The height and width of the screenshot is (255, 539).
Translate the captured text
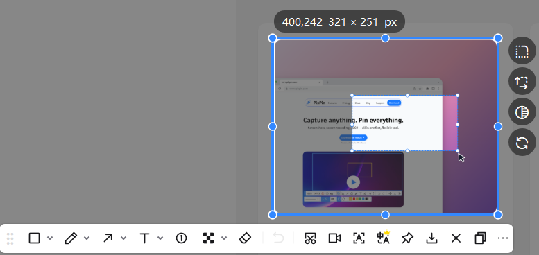(384, 237)
